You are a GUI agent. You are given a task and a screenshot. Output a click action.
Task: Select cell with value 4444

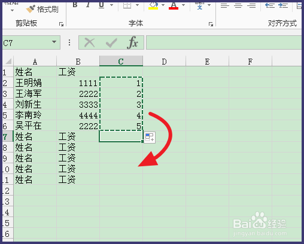(78, 115)
